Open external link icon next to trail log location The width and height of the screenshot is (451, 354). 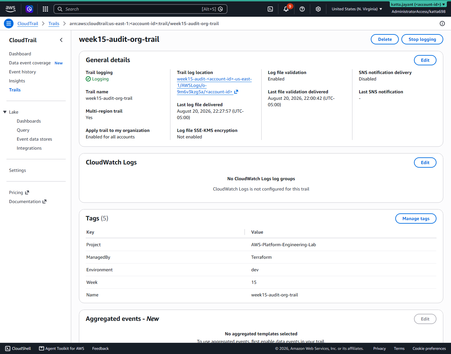[236, 92]
